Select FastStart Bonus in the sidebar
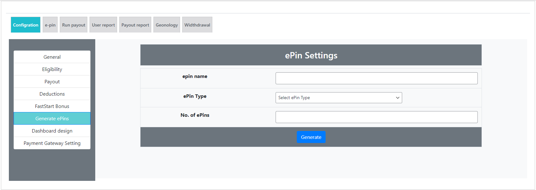 point(52,106)
